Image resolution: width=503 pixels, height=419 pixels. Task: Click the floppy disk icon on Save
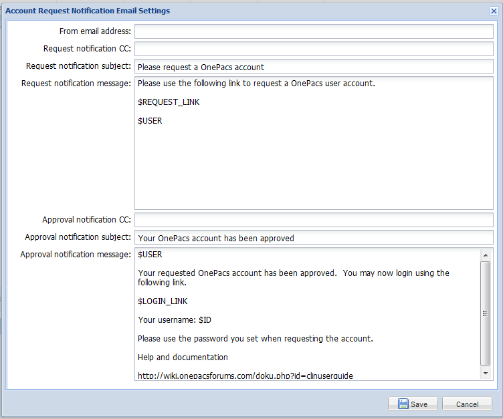(403, 404)
